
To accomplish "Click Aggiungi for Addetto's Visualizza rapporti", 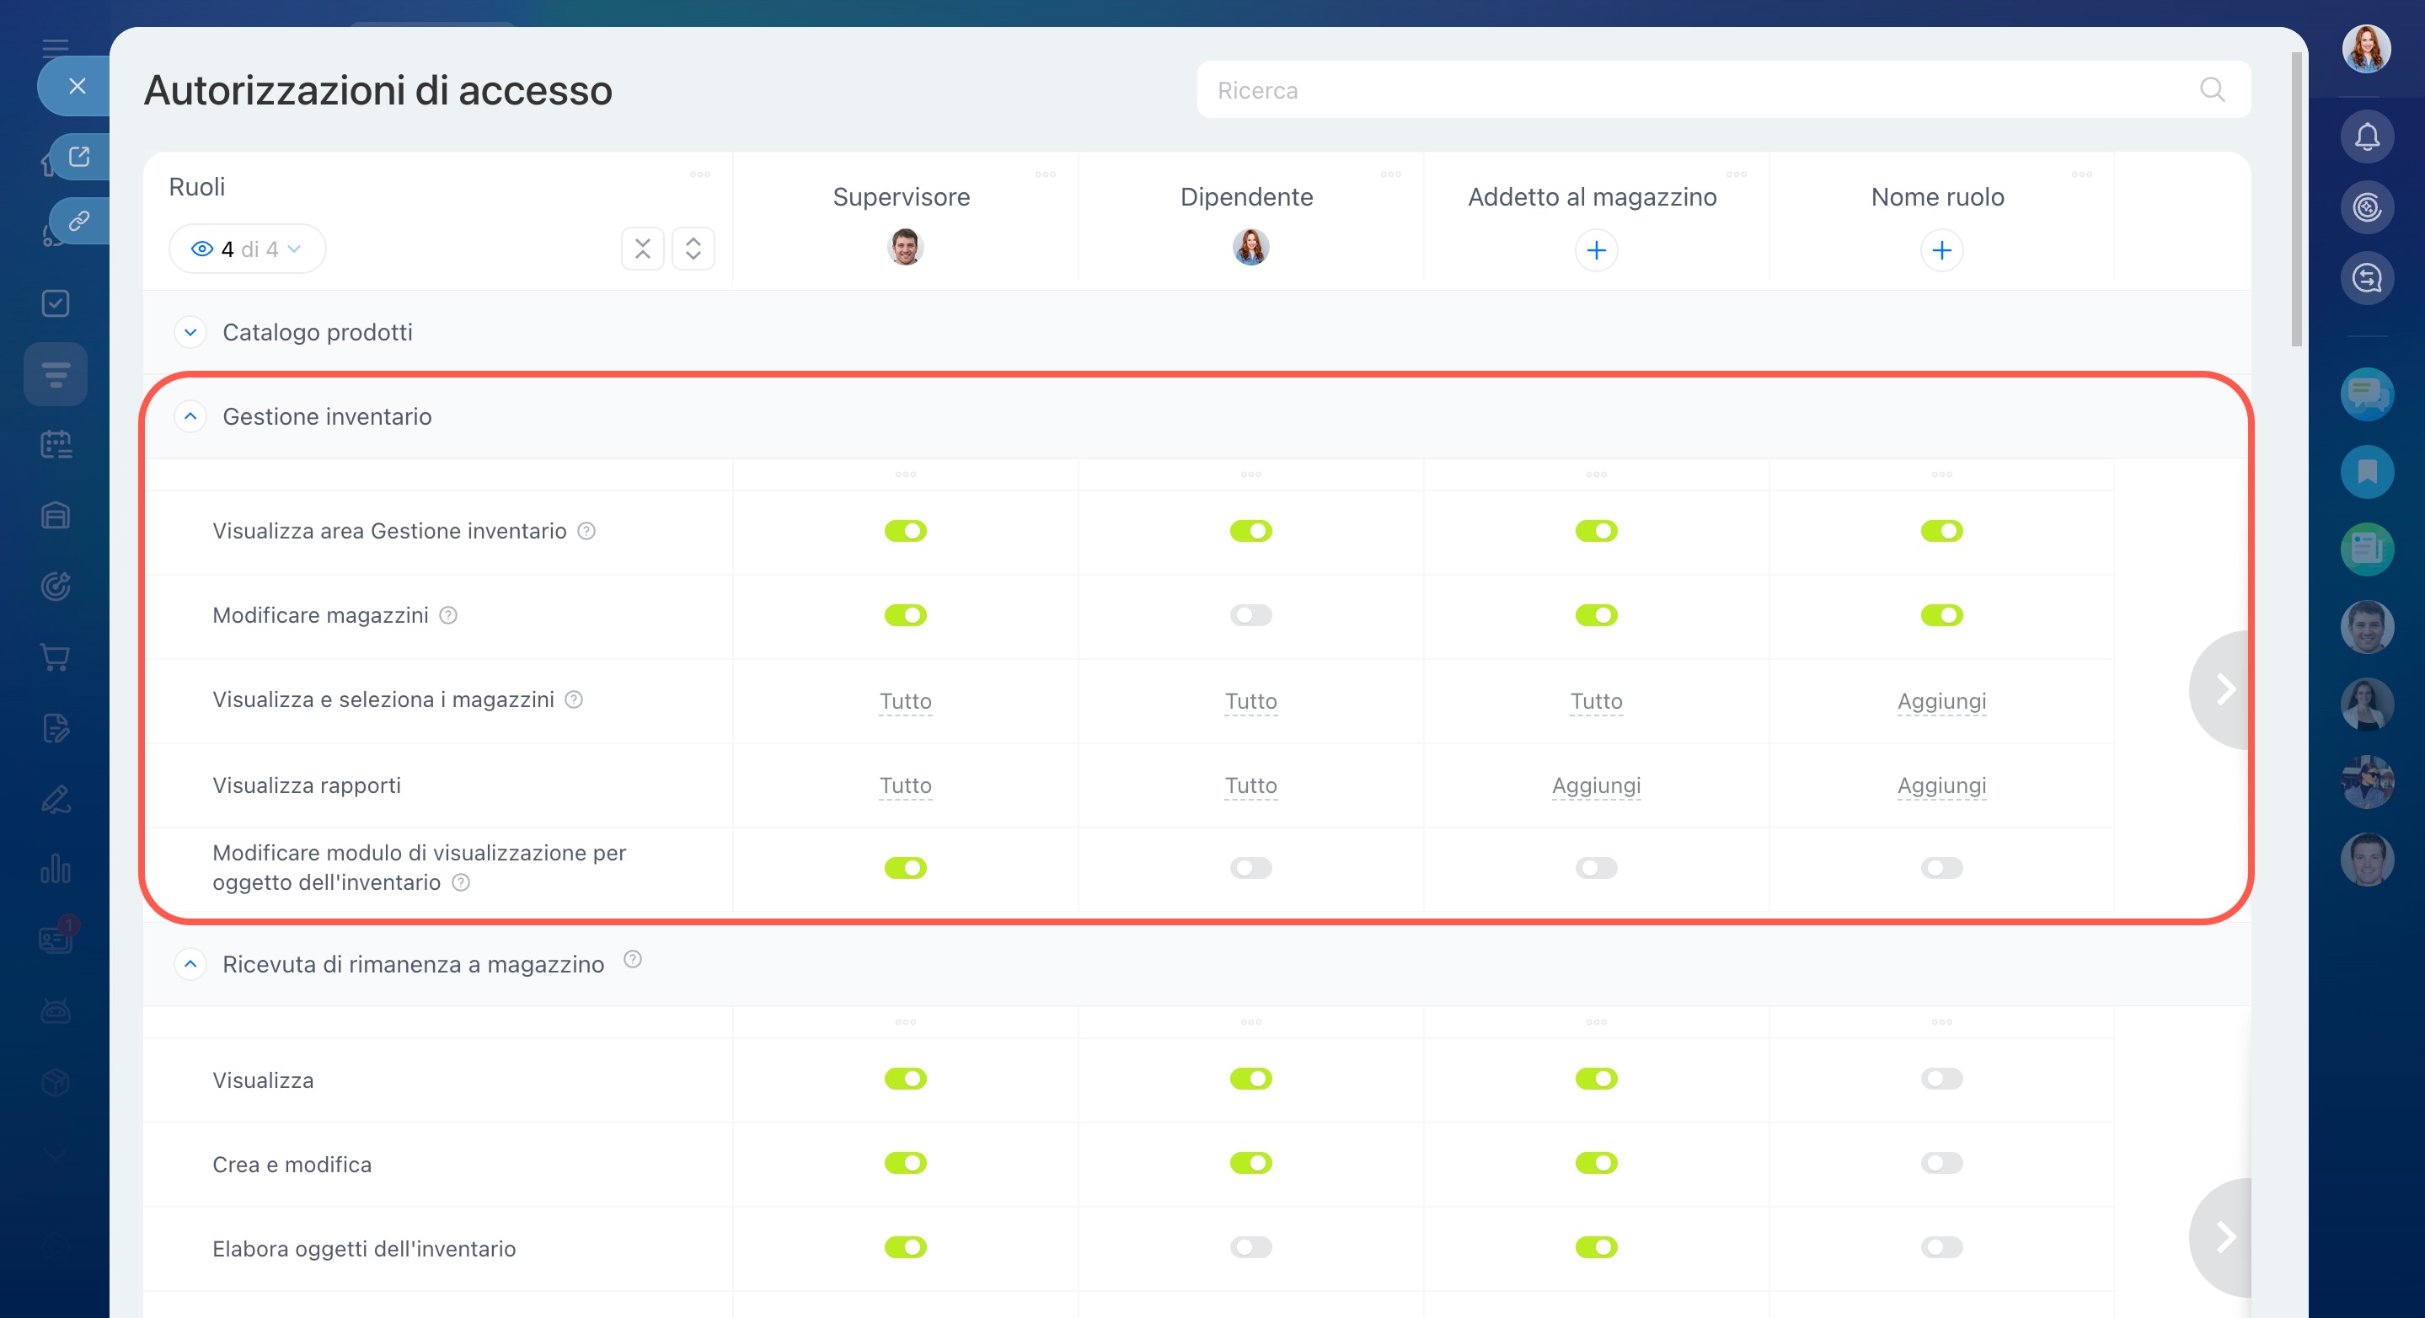I will (x=1596, y=785).
